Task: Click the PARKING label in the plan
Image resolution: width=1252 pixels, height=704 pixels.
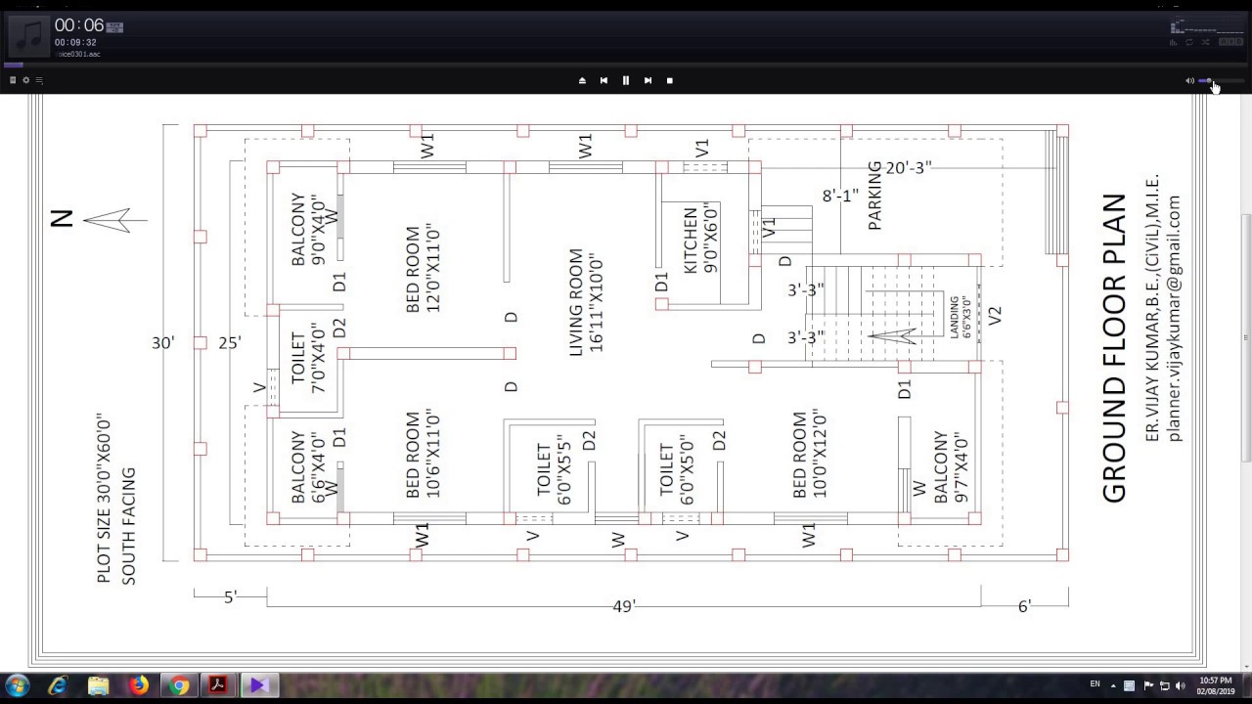Action: tap(874, 197)
